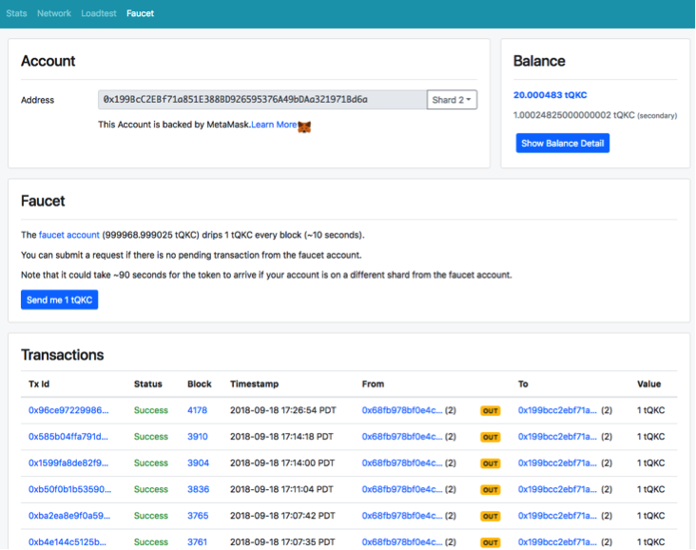The height and width of the screenshot is (550, 696).
Task: Click the account address input field
Action: point(262,100)
